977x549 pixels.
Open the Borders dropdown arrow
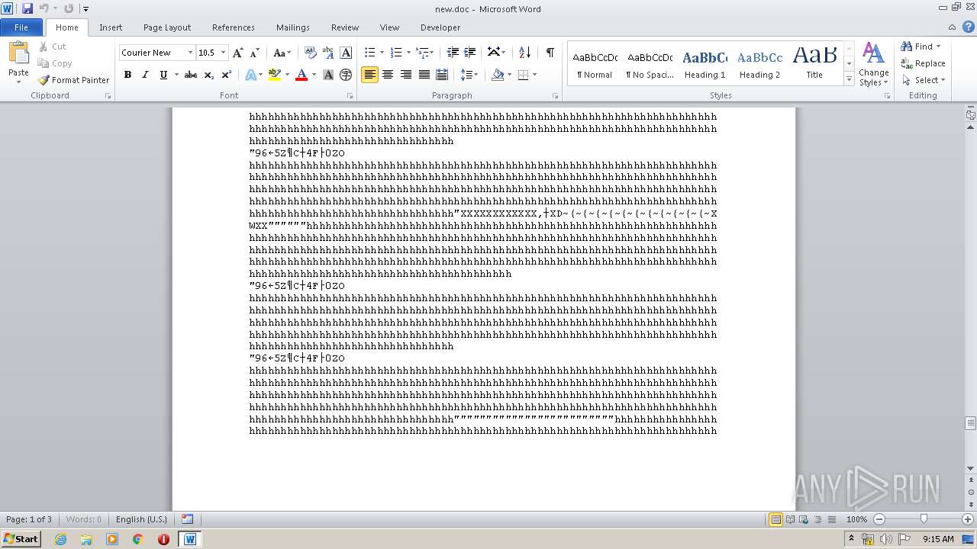[534, 75]
